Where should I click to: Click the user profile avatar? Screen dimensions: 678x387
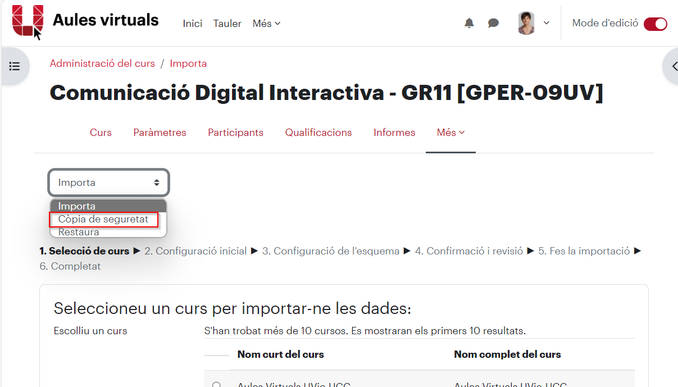coord(526,23)
